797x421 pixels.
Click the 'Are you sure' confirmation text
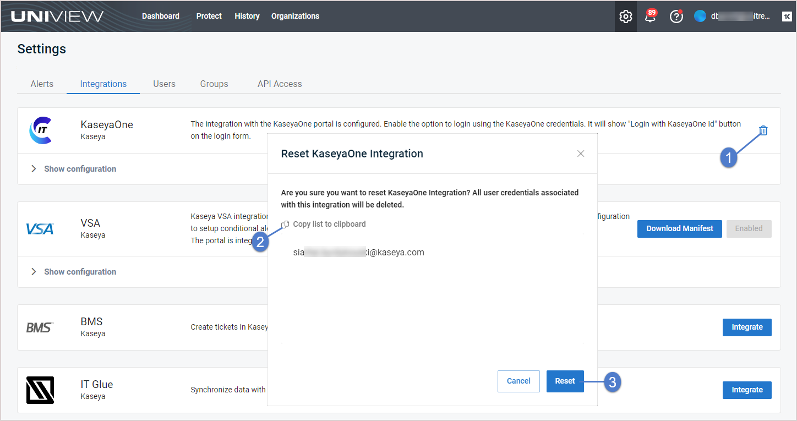click(x=430, y=199)
